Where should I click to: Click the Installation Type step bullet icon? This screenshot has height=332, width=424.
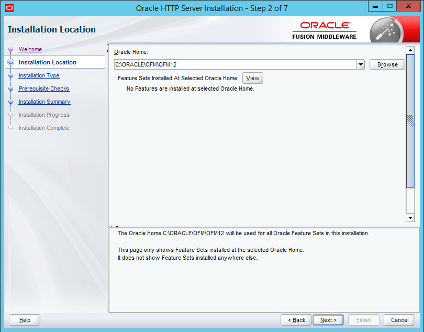tap(10, 75)
